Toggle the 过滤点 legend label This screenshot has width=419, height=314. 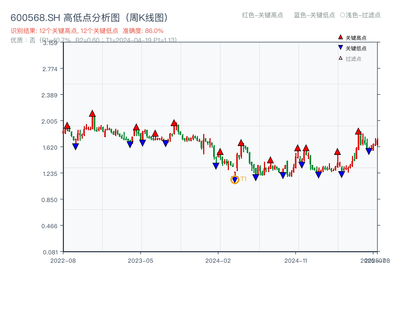tap(353, 59)
